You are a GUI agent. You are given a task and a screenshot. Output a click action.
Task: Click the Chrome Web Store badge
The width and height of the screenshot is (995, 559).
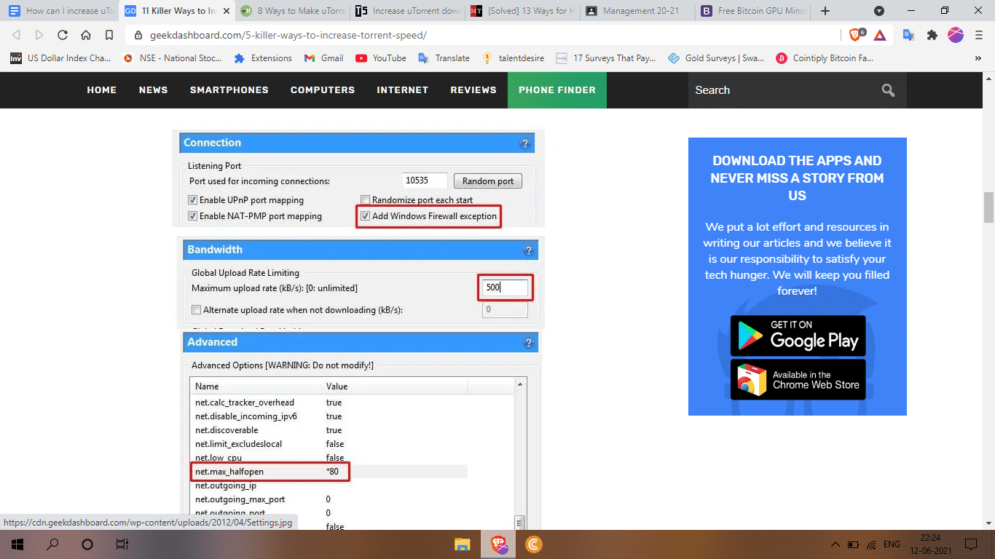(x=798, y=379)
